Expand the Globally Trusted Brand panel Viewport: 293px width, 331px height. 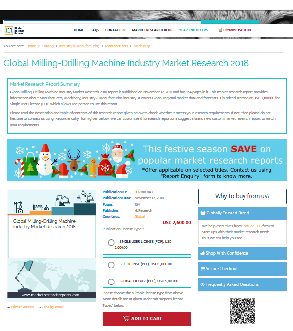tap(243, 213)
